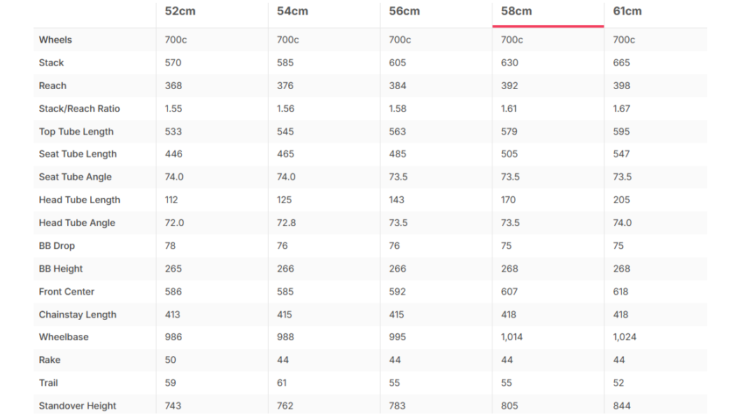Click the Chainstay Length row label
The height and width of the screenshot is (417, 740).
(x=78, y=315)
